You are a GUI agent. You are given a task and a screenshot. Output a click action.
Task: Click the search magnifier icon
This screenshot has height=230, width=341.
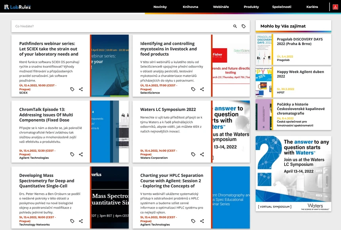point(235,26)
